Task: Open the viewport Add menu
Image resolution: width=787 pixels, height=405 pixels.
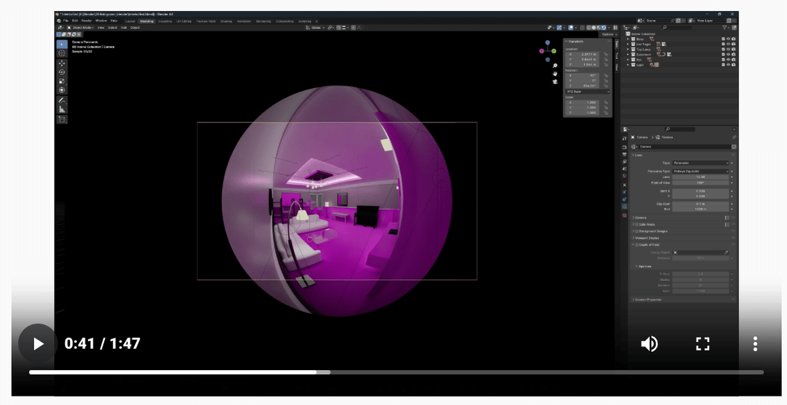Action: tap(123, 28)
